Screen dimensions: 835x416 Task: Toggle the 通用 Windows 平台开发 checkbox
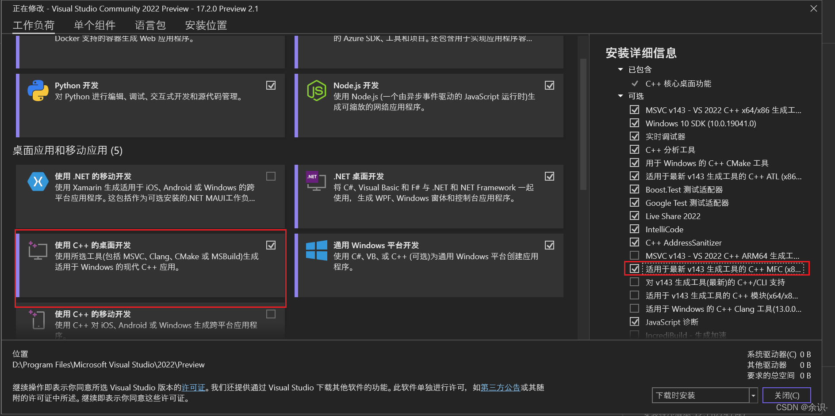pyautogui.click(x=550, y=245)
